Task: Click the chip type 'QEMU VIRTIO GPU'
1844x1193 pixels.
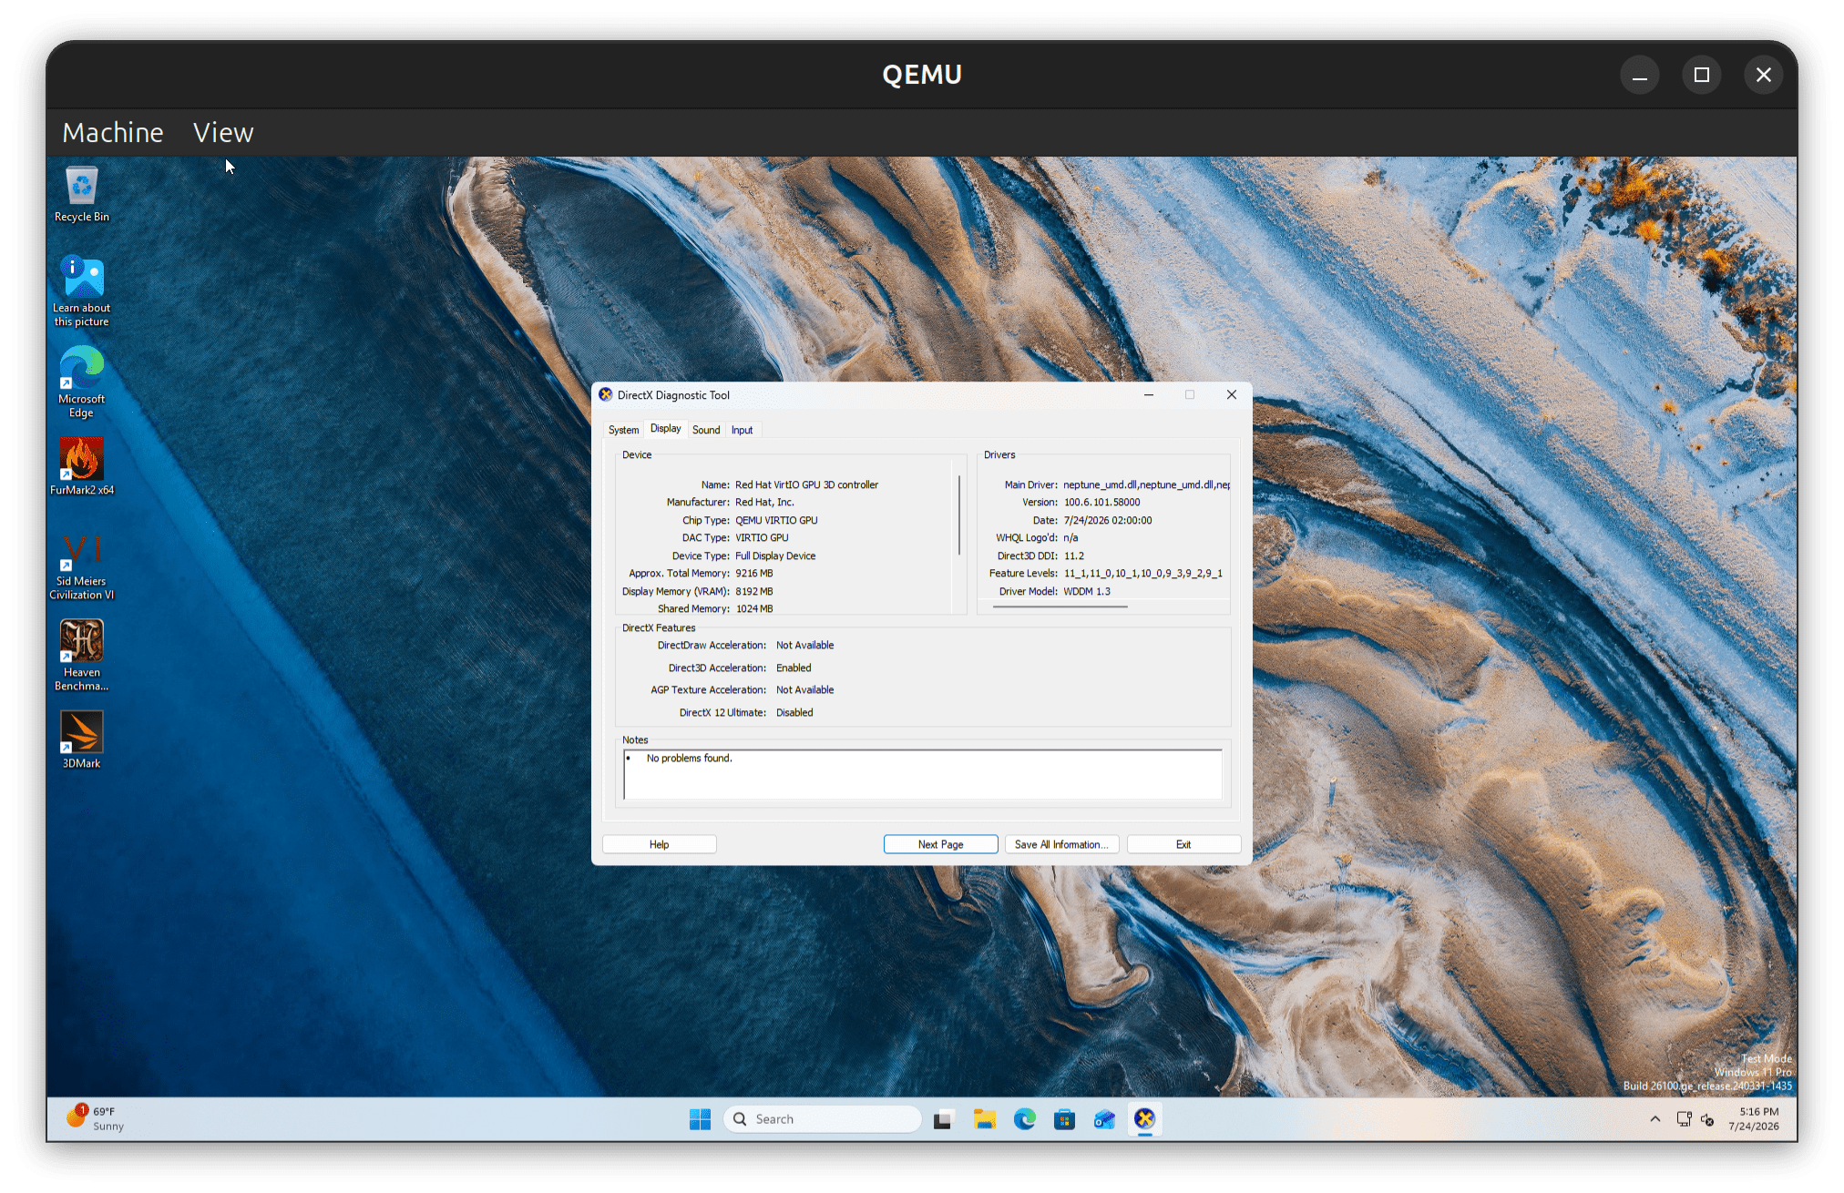Action: pos(776,520)
